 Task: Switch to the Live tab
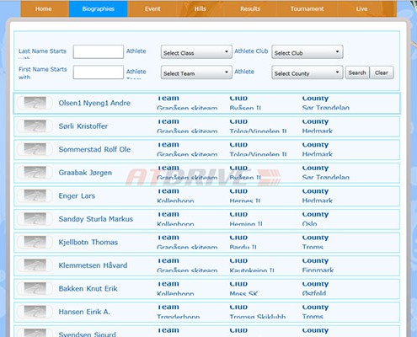pos(361,8)
